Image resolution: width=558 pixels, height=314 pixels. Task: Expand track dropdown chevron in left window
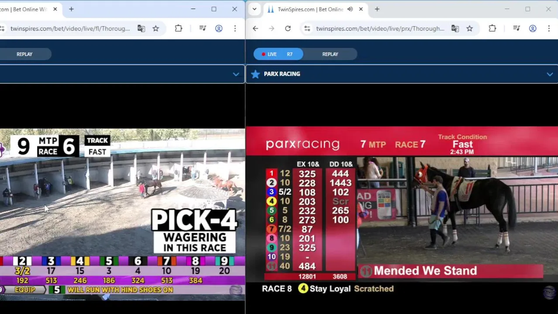pyautogui.click(x=236, y=74)
